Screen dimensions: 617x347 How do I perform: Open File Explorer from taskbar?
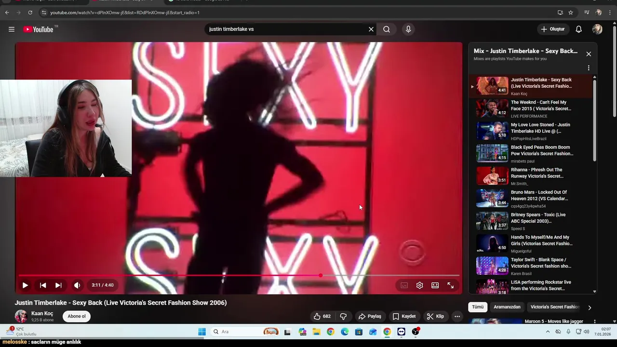click(x=316, y=332)
